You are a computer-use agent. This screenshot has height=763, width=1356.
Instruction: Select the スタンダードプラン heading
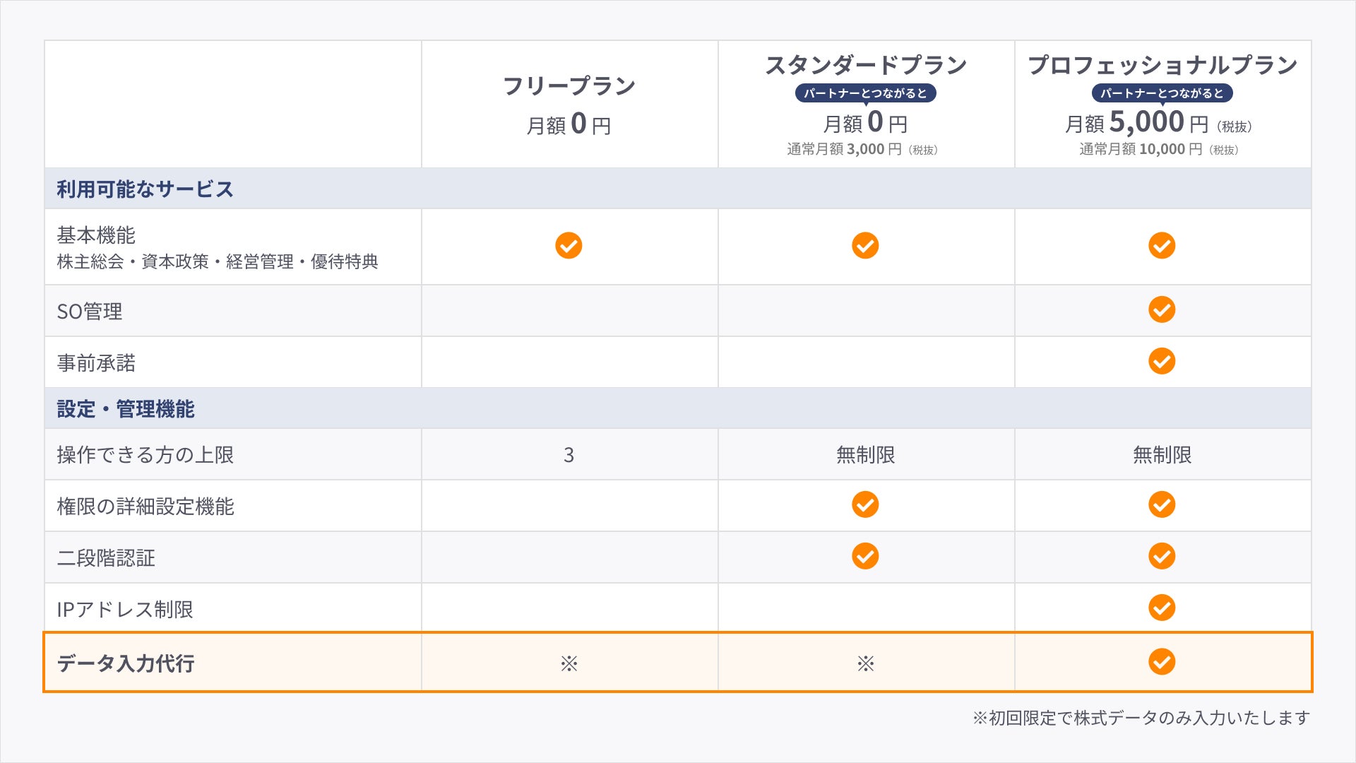pyautogui.click(x=866, y=65)
